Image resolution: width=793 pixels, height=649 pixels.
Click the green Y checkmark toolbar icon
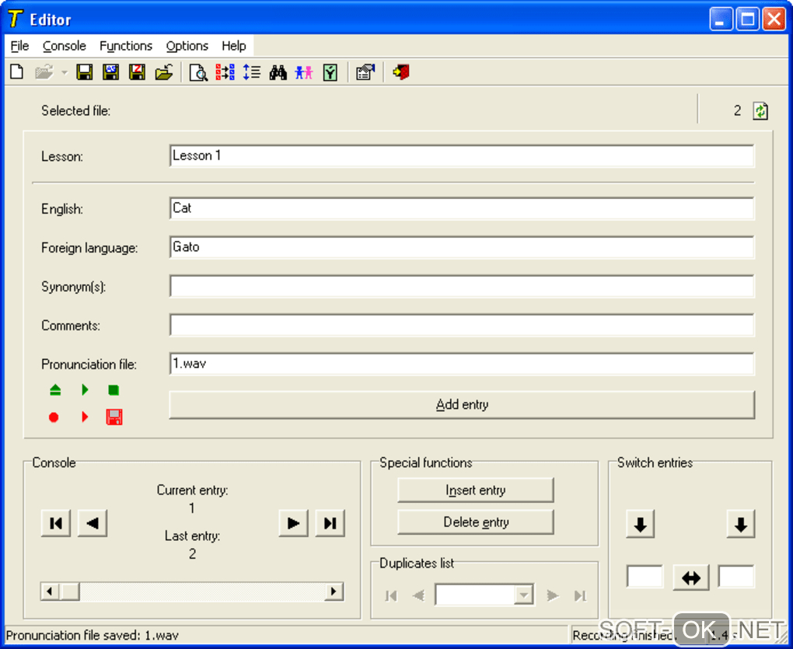[x=330, y=72]
